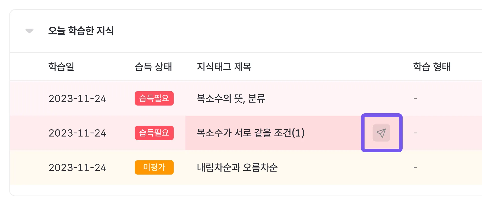Open the 내림차순과 오름차순 knowledge tag
The width and height of the screenshot is (482, 214).
(x=237, y=167)
